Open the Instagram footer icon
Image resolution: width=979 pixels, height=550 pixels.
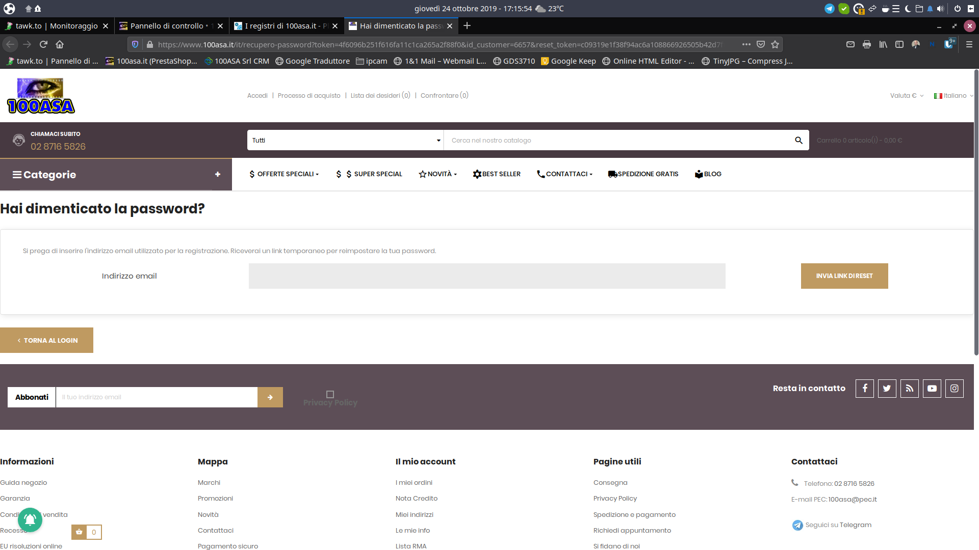click(954, 388)
